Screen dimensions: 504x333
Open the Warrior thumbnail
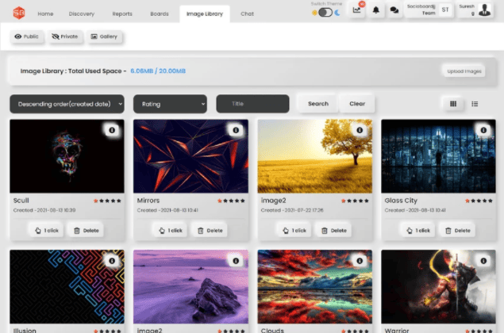click(x=438, y=287)
